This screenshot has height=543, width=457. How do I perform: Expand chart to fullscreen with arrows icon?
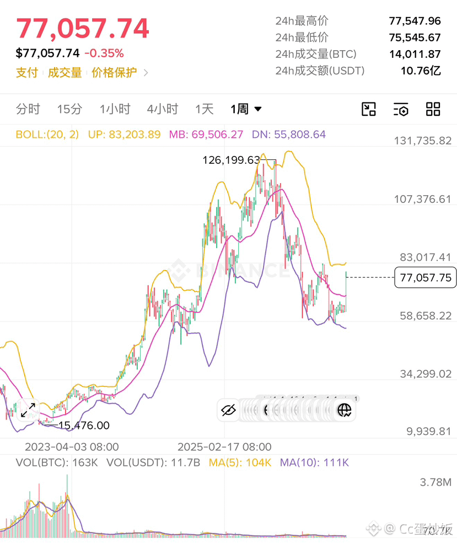click(28, 410)
